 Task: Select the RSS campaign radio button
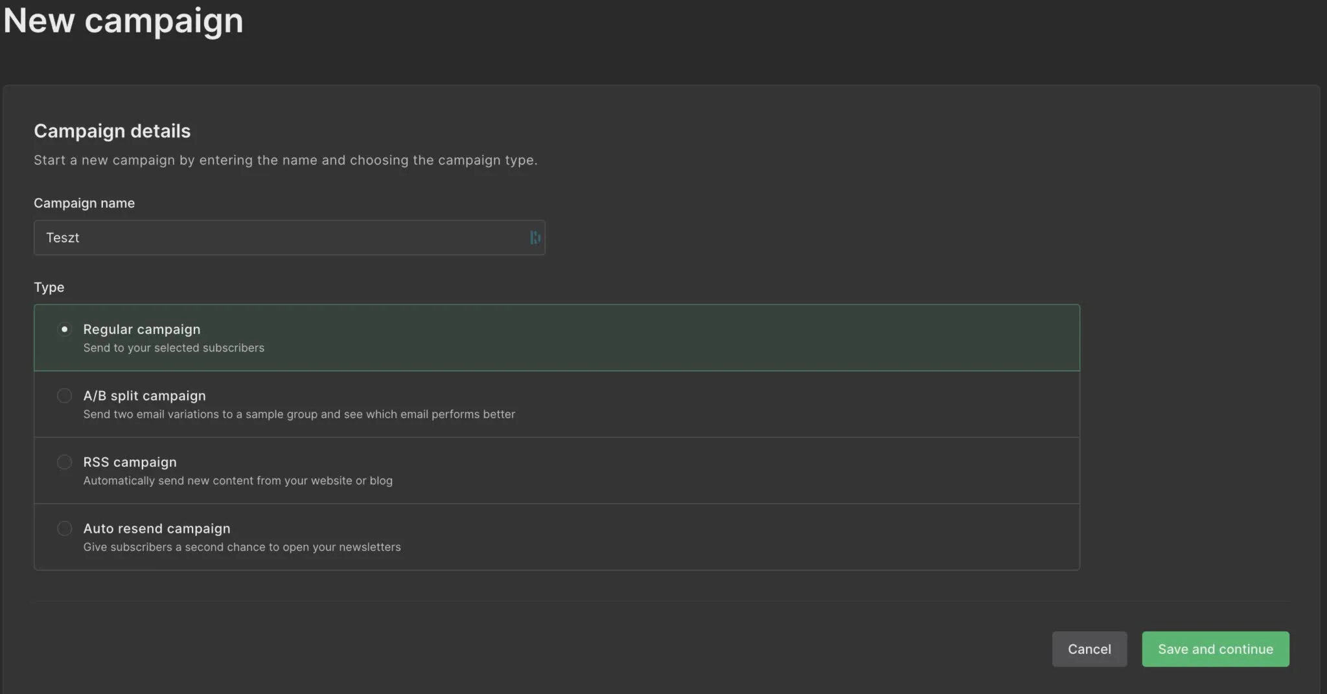(x=64, y=462)
